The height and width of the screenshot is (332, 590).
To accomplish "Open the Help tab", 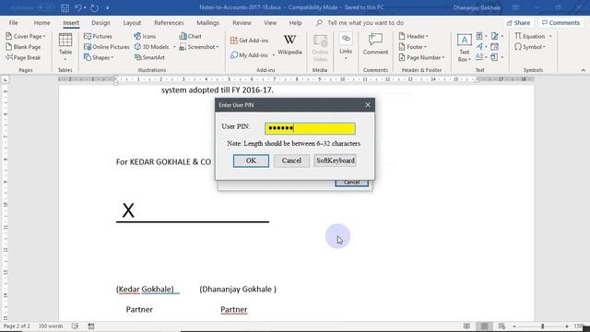I will [295, 22].
